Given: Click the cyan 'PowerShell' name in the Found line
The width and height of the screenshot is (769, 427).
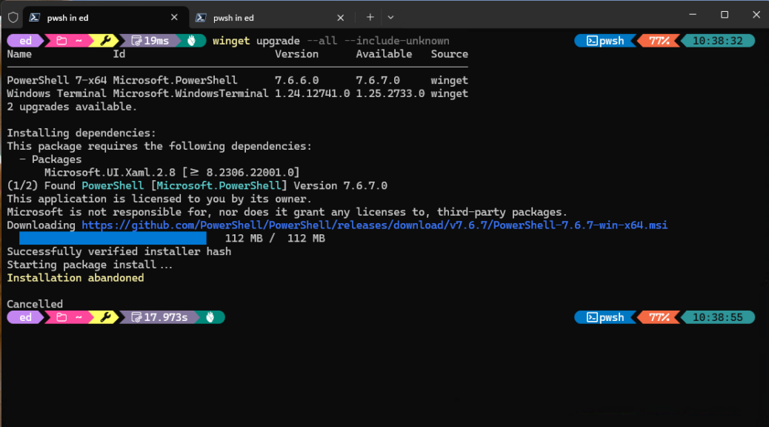Looking at the screenshot, I should pyautogui.click(x=113, y=185).
